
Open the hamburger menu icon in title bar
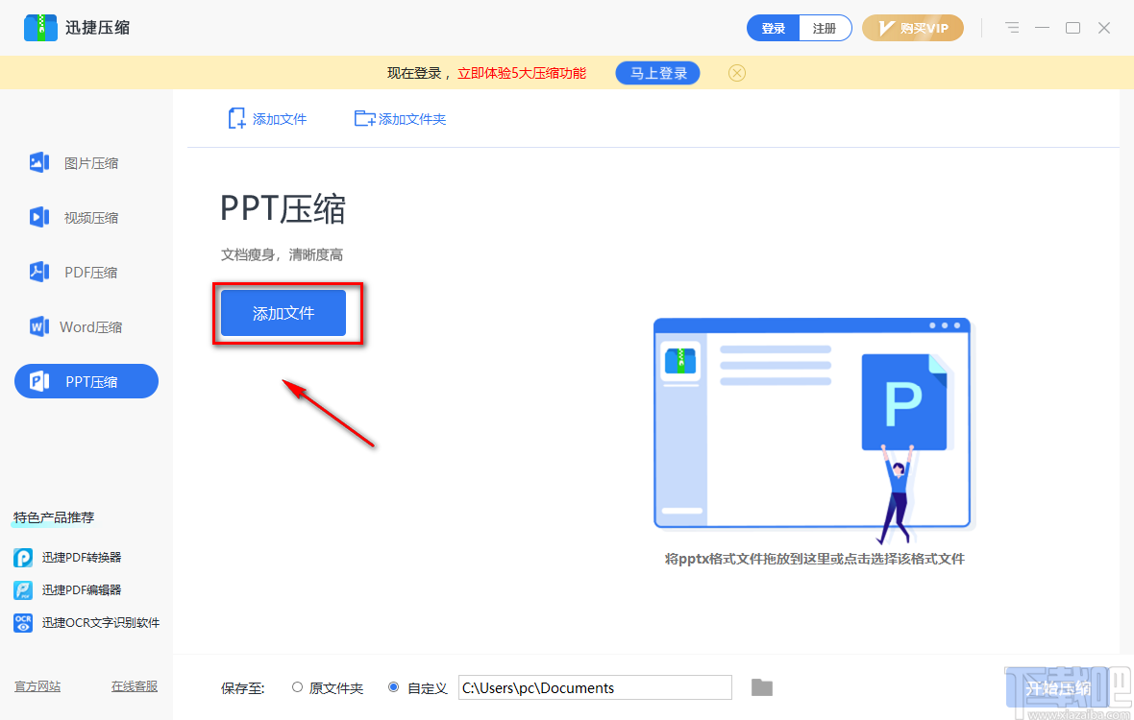pyautogui.click(x=1012, y=28)
